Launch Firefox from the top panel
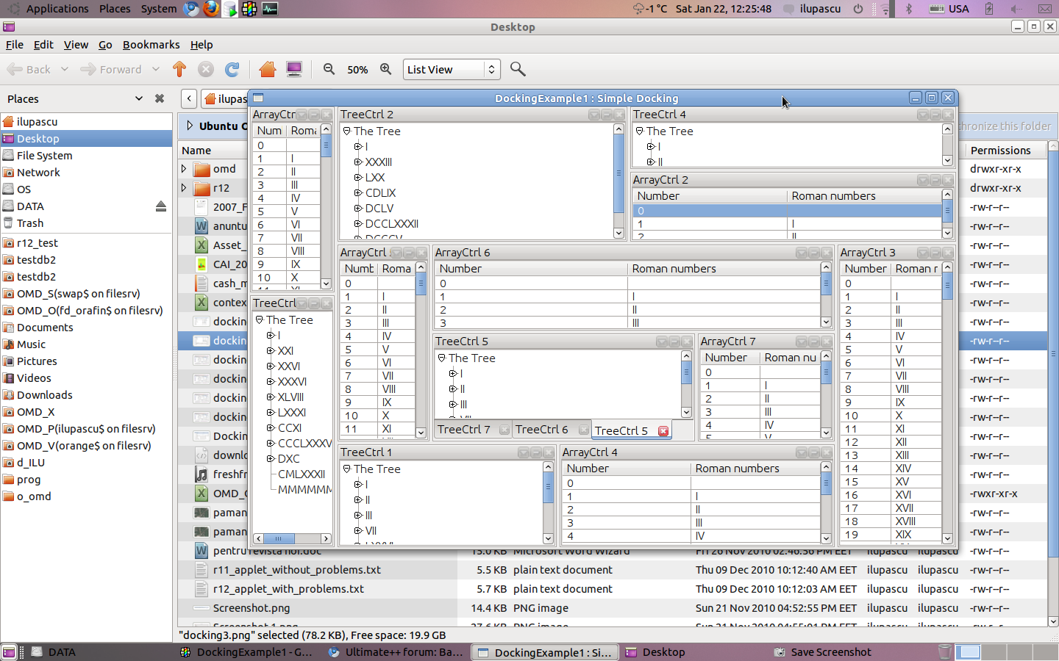This screenshot has height=661, width=1059. [211, 9]
